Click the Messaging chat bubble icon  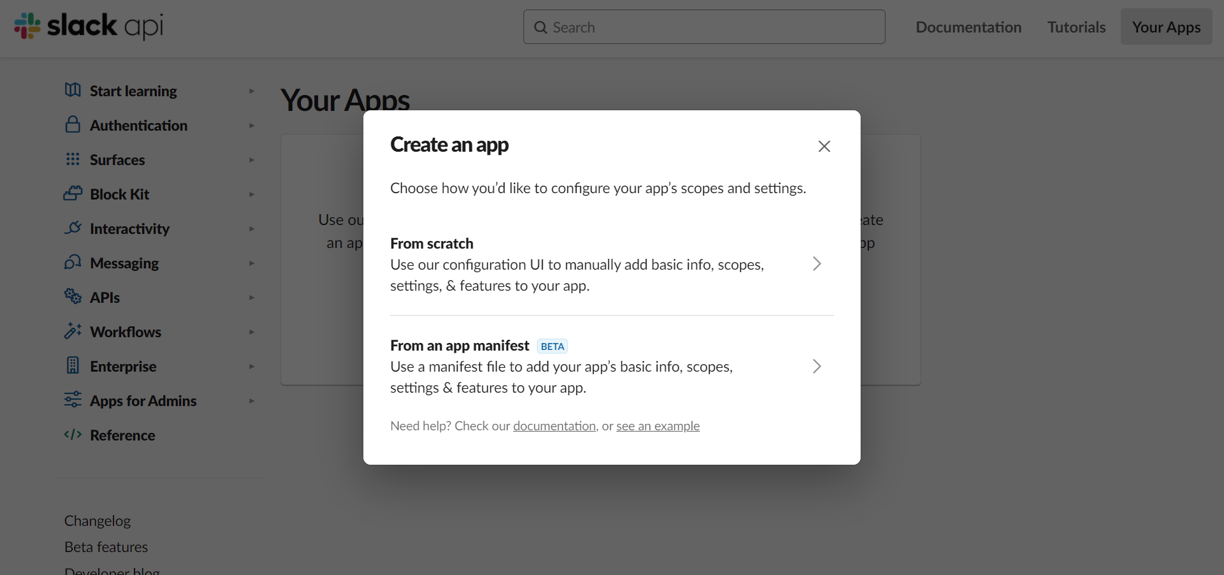click(x=73, y=262)
